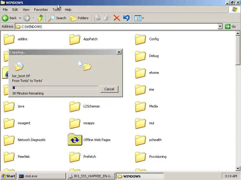This screenshot has height=180, width=241.
Task: Select the addins folder icon
Action: click(x=9, y=39)
